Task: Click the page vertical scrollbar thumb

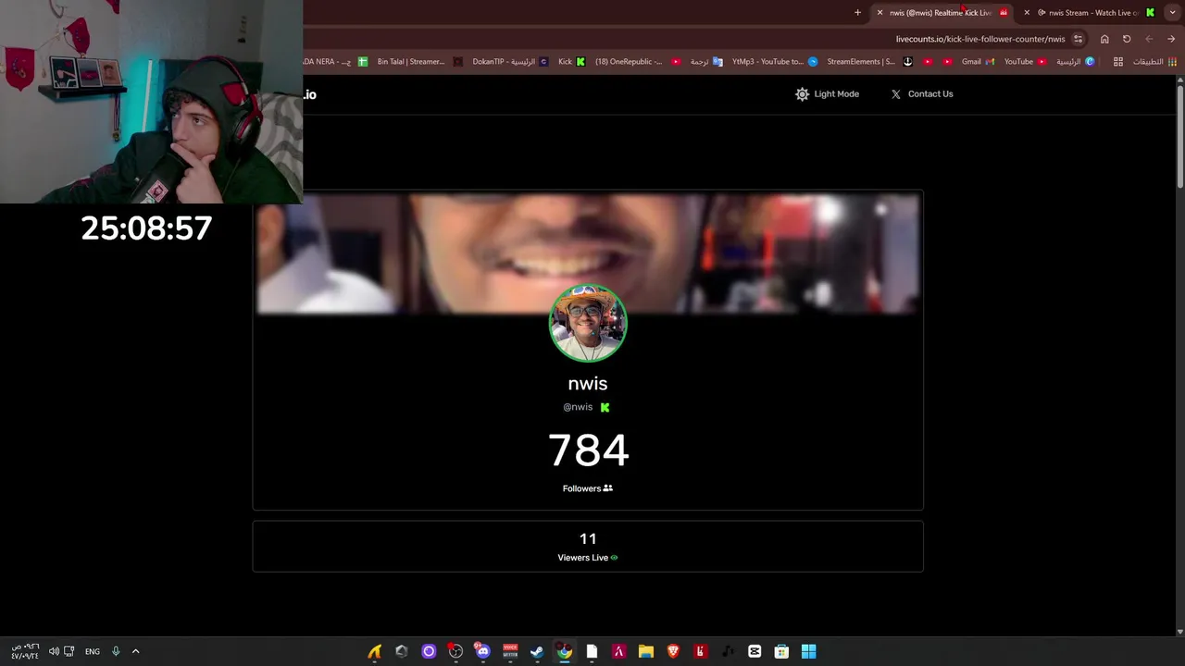Action: [1180, 136]
